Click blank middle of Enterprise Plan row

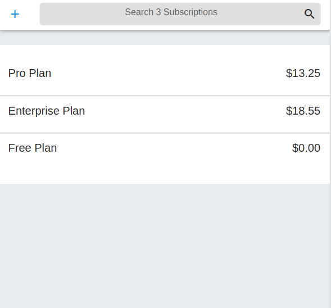(x=185, y=111)
